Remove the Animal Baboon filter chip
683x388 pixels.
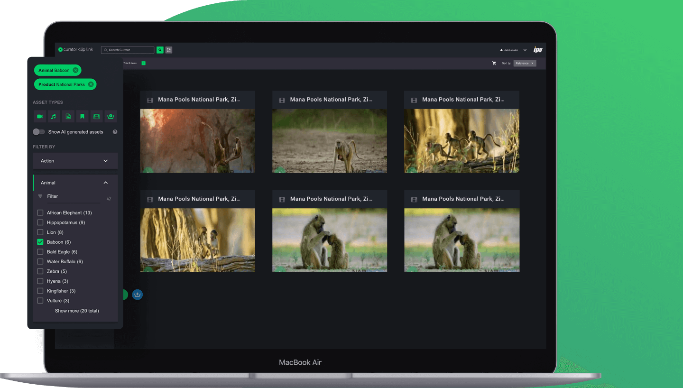pyautogui.click(x=75, y=70)
